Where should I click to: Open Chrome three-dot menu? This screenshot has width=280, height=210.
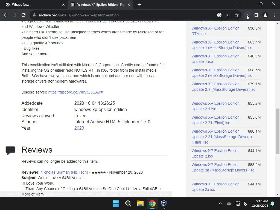(x=274, y=15)
